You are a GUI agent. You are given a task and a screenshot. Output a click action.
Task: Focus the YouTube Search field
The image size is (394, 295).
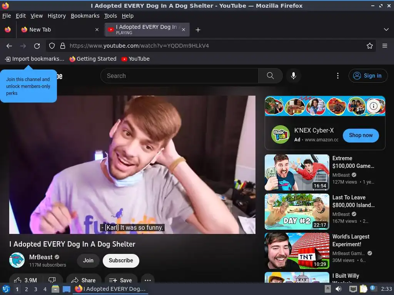pos(179,76)
